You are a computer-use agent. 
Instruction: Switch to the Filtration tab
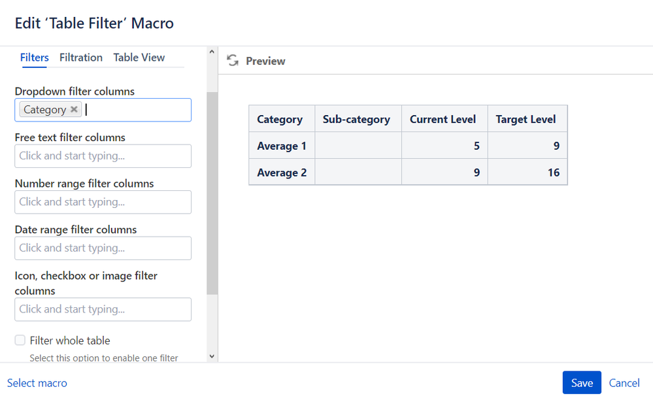click(x=81, y=58)
